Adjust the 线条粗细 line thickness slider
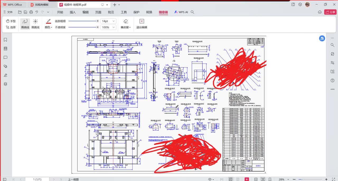The image size is (338, 181). tap(83, 21)
